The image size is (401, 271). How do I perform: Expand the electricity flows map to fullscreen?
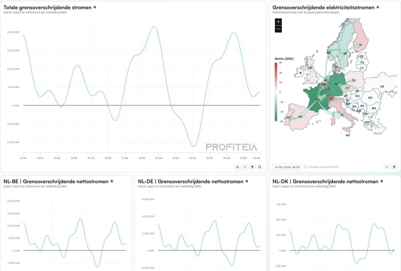tap(387, 167)
